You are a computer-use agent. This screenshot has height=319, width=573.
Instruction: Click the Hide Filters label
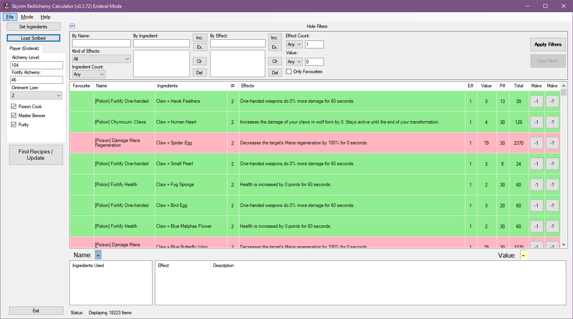317,26
